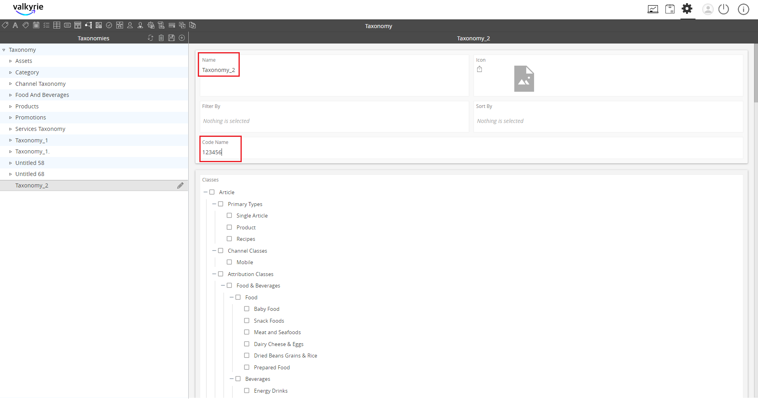Click the document import arrow icon
Image resolution: width=758 pixels, height=399 pixels.
click(193, 25)
